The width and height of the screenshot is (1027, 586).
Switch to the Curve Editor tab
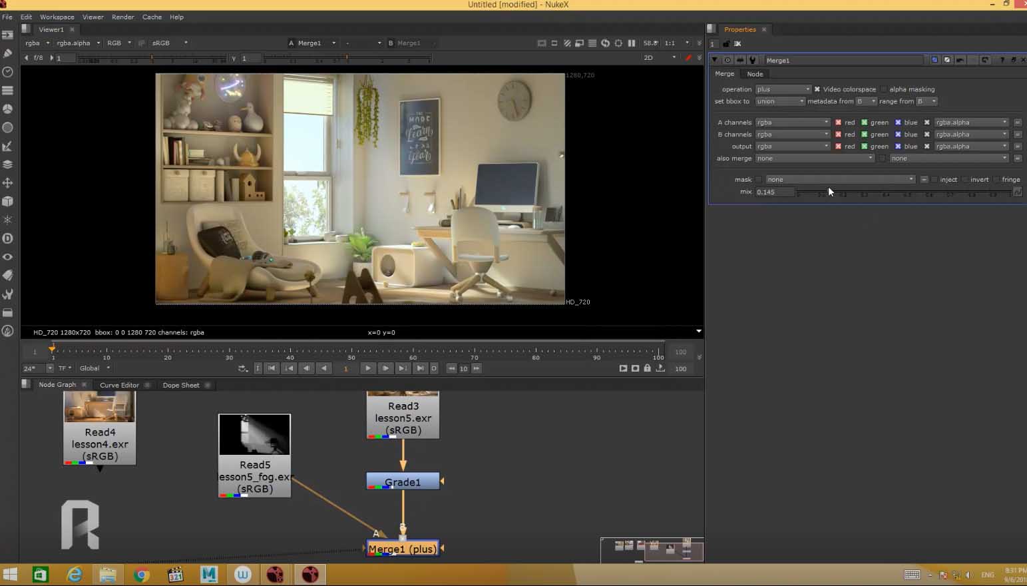[119, 385]
